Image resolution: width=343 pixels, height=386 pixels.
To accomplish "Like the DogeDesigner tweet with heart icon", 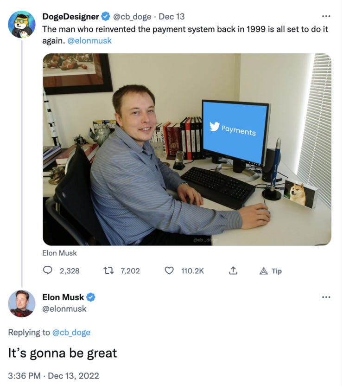I will pyautogui.click(x=169, y=271).
